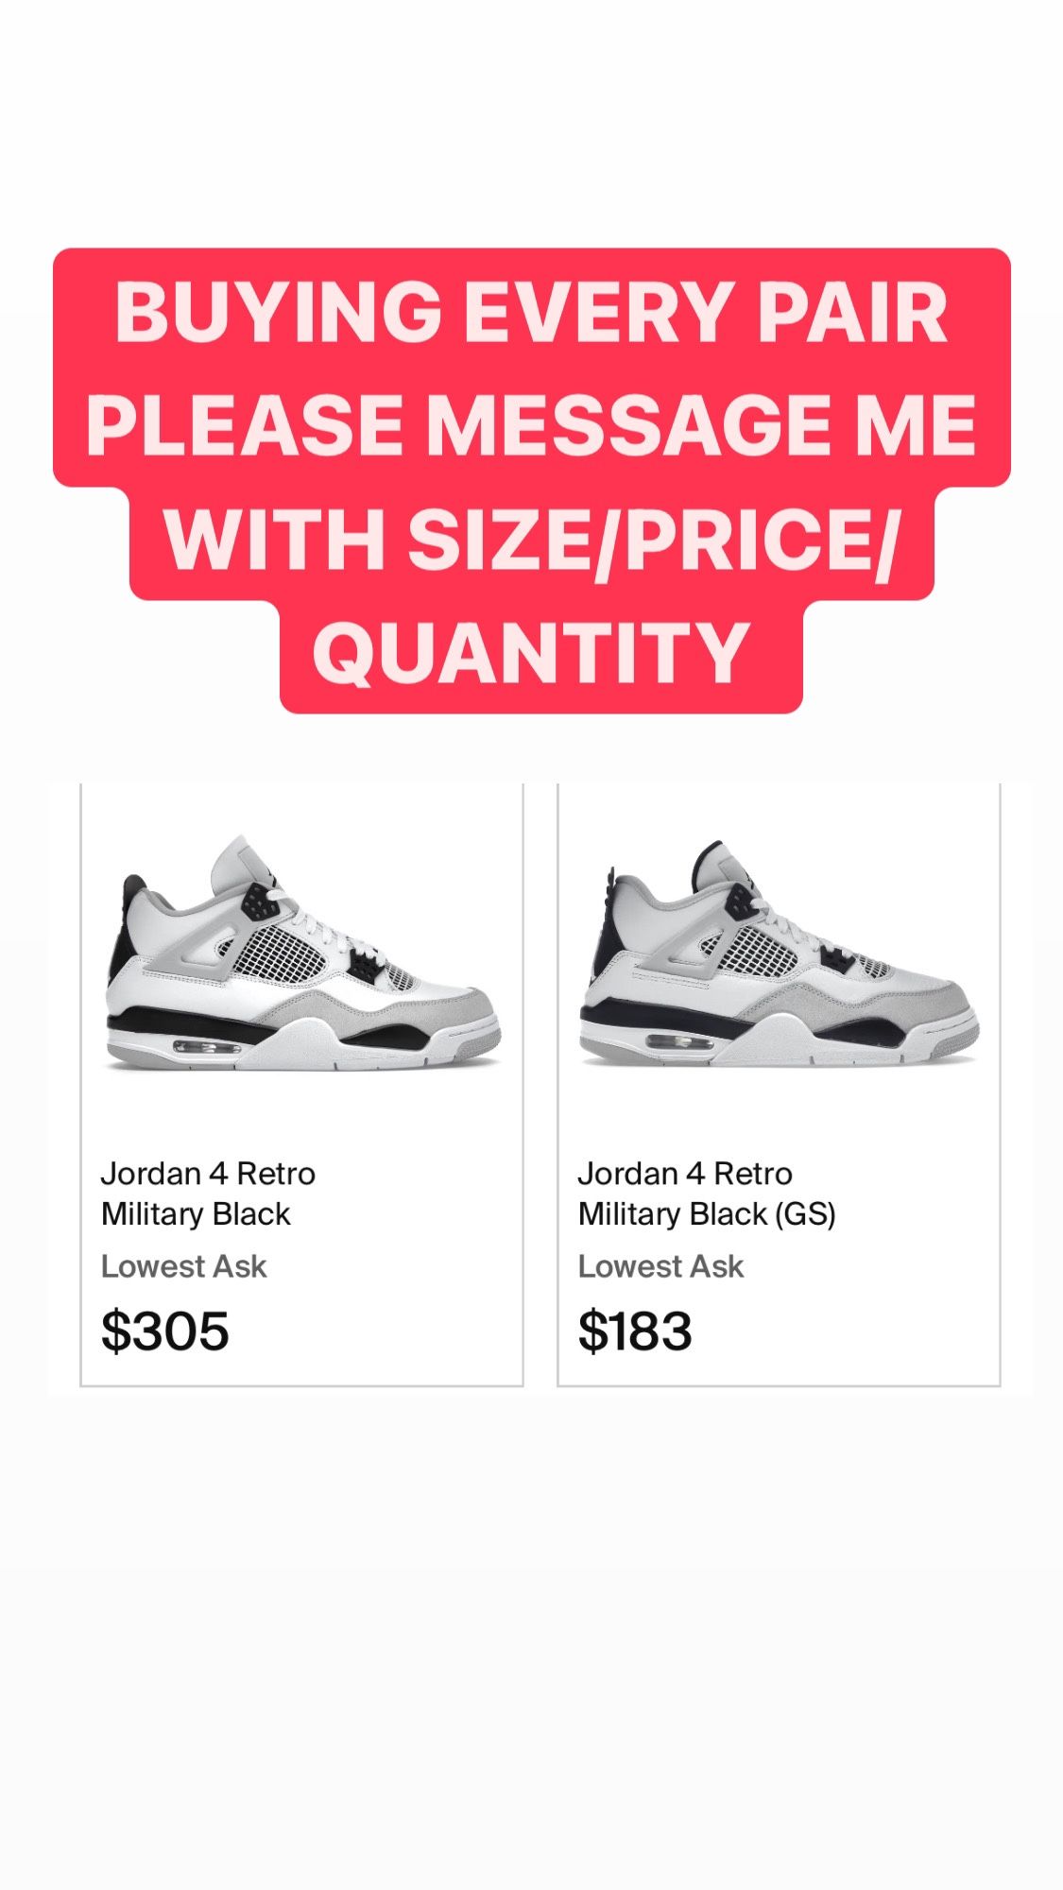The width and height of the screenshot is (1063, 1890).
Task: Tap the PLEASE MESSAGE ME banner line
Action: [531, 425]
